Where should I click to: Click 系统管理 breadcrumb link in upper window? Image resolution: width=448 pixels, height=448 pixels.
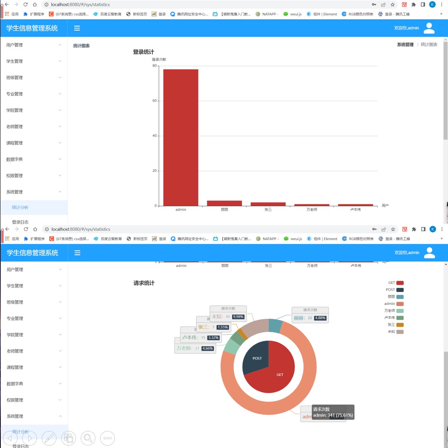click(405, 45)
